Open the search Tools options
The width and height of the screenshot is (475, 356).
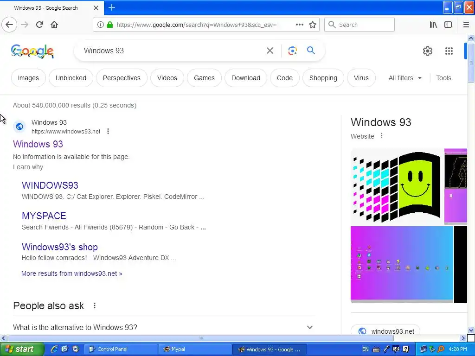pyautogui.click(x=443, y=78)
